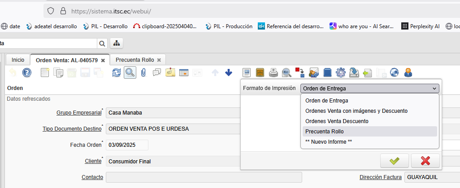Click the printer icon in the toolbar
This screenshot has width=460, height=188.
(273, 73)
